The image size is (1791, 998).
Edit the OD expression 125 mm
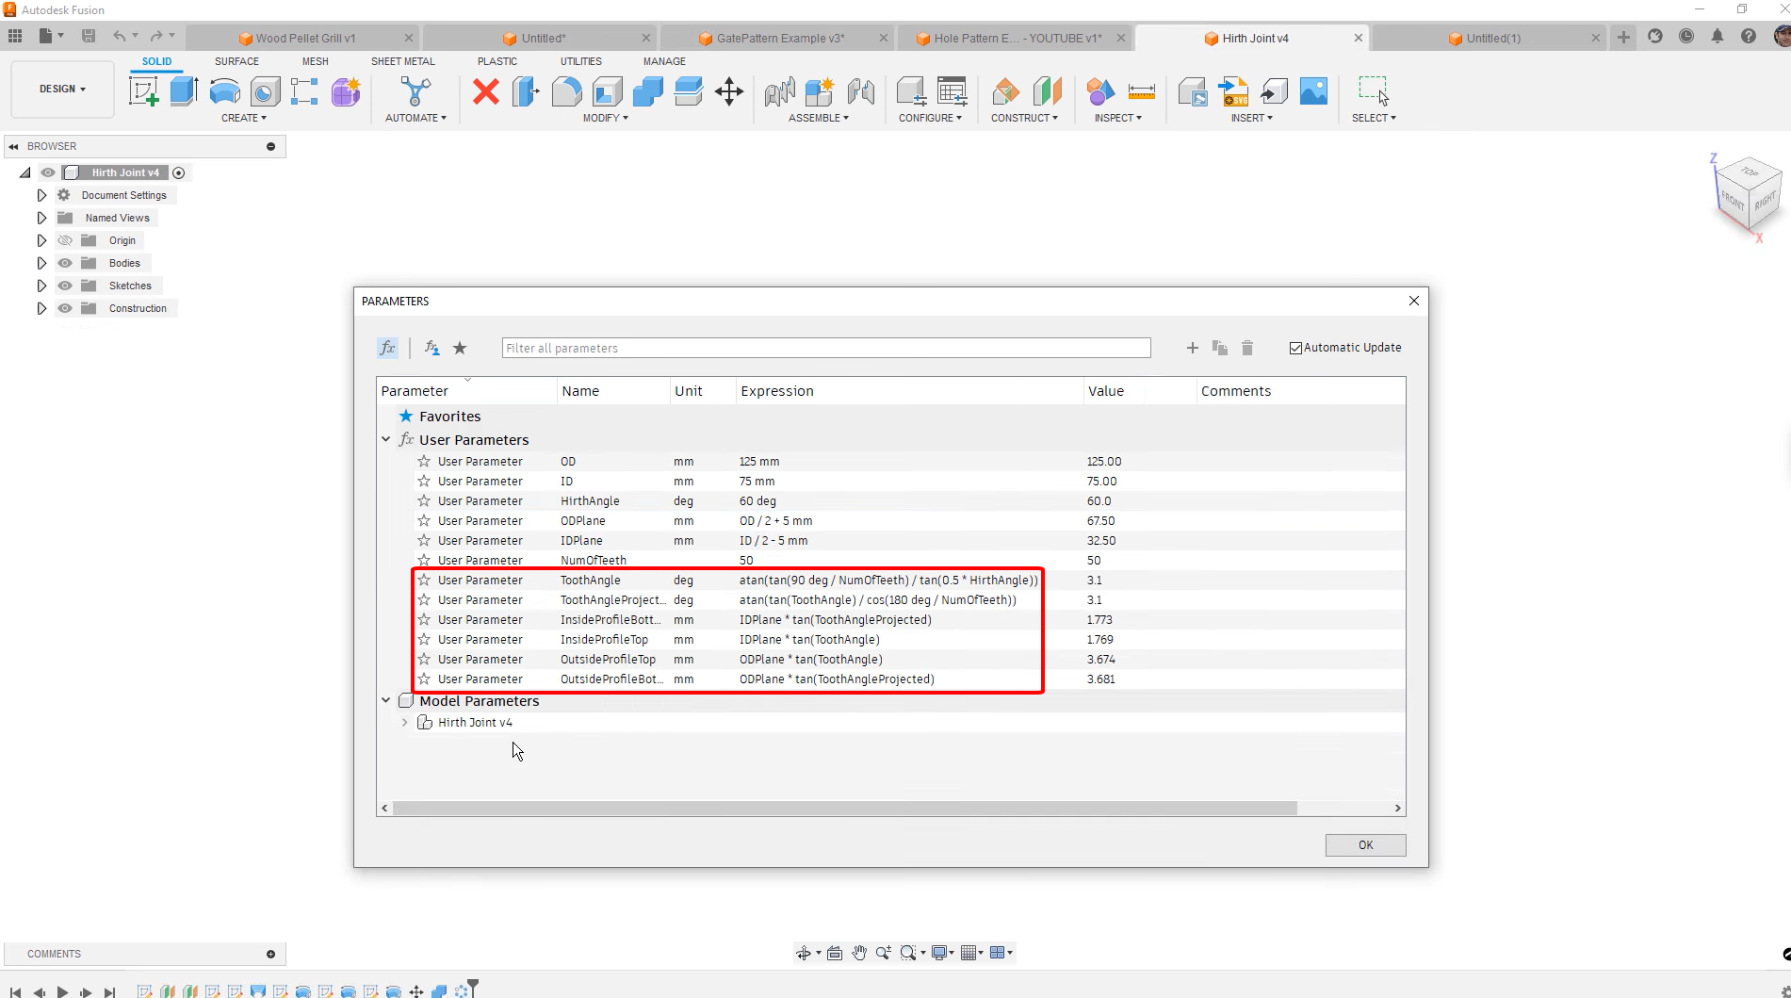tap(758, 462)
